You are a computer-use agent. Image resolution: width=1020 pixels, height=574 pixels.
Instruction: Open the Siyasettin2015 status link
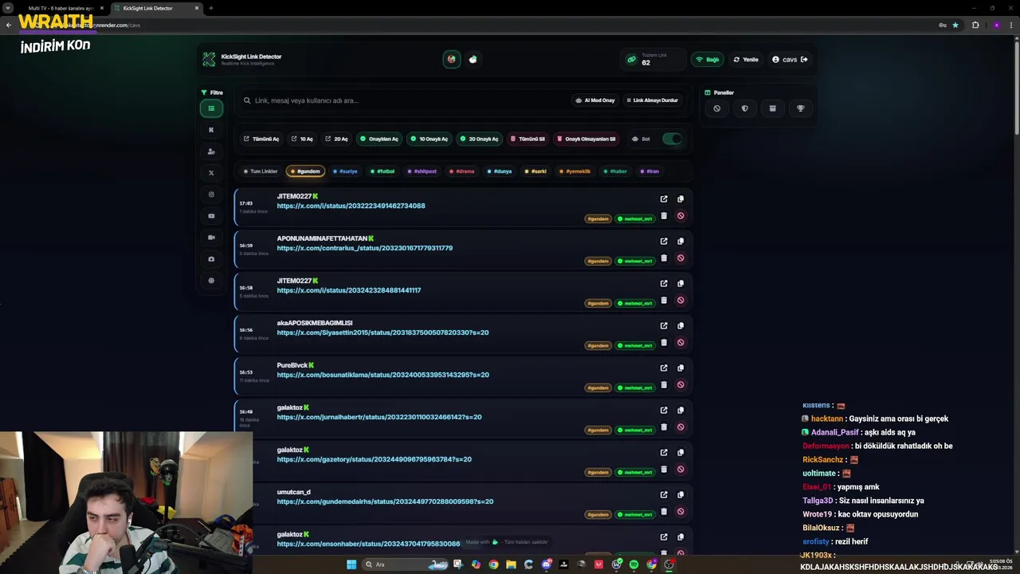tap(382, 332)
